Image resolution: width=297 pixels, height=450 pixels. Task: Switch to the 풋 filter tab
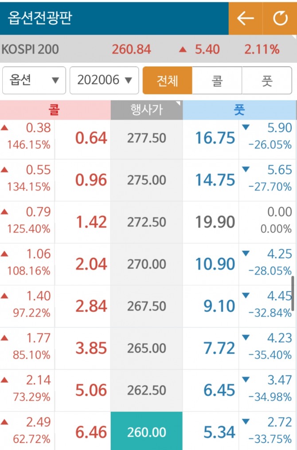[267, 81]
